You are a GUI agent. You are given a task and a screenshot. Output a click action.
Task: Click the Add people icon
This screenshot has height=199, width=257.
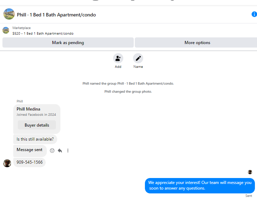(x=118, y=58)
